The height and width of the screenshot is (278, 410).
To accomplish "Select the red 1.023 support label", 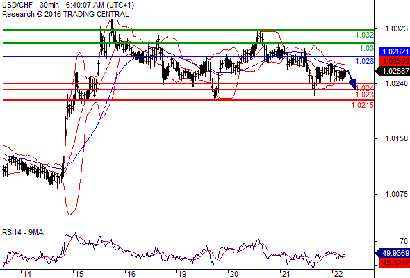I will point(365,95).
